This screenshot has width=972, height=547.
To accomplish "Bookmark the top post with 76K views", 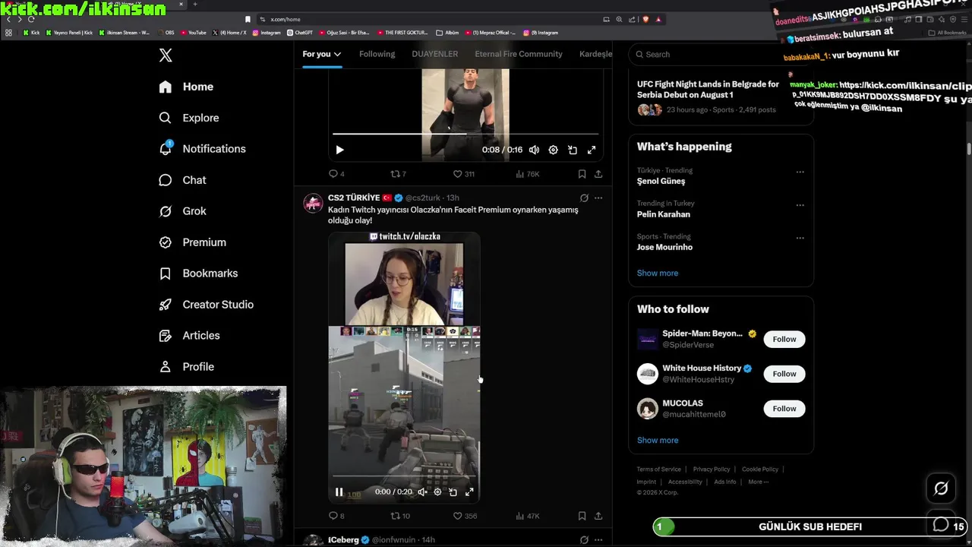I will (582, 174).
